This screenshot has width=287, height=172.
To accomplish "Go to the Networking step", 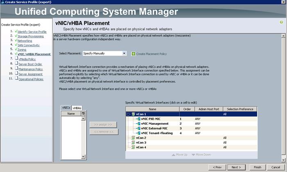I will pyautogui.click(x=25, y=41).
